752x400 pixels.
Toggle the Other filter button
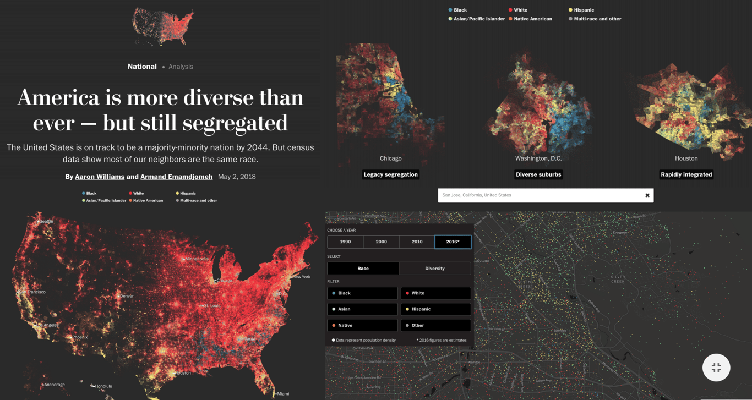(x=435, y=325)
